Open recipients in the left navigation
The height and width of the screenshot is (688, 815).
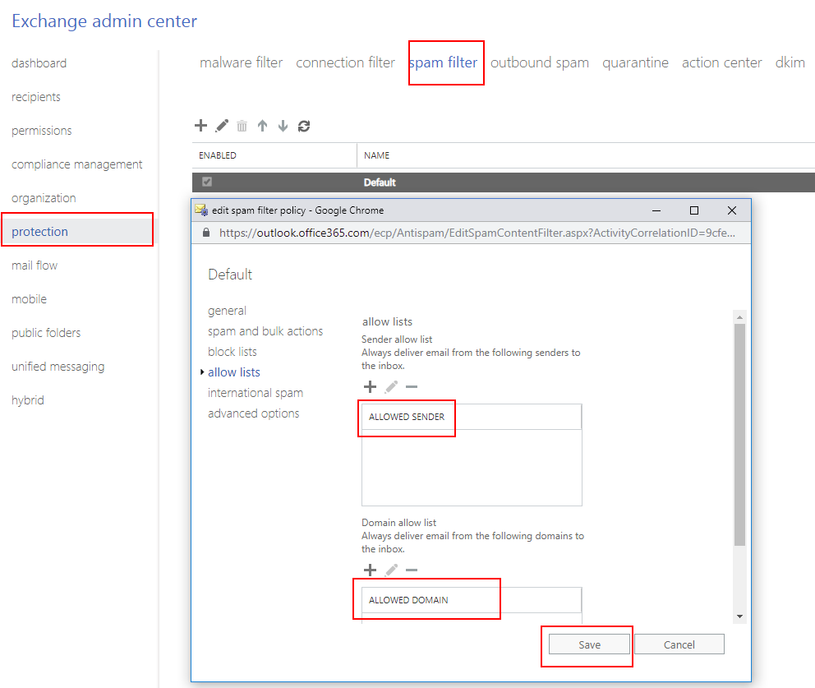(x=36, y=97)
